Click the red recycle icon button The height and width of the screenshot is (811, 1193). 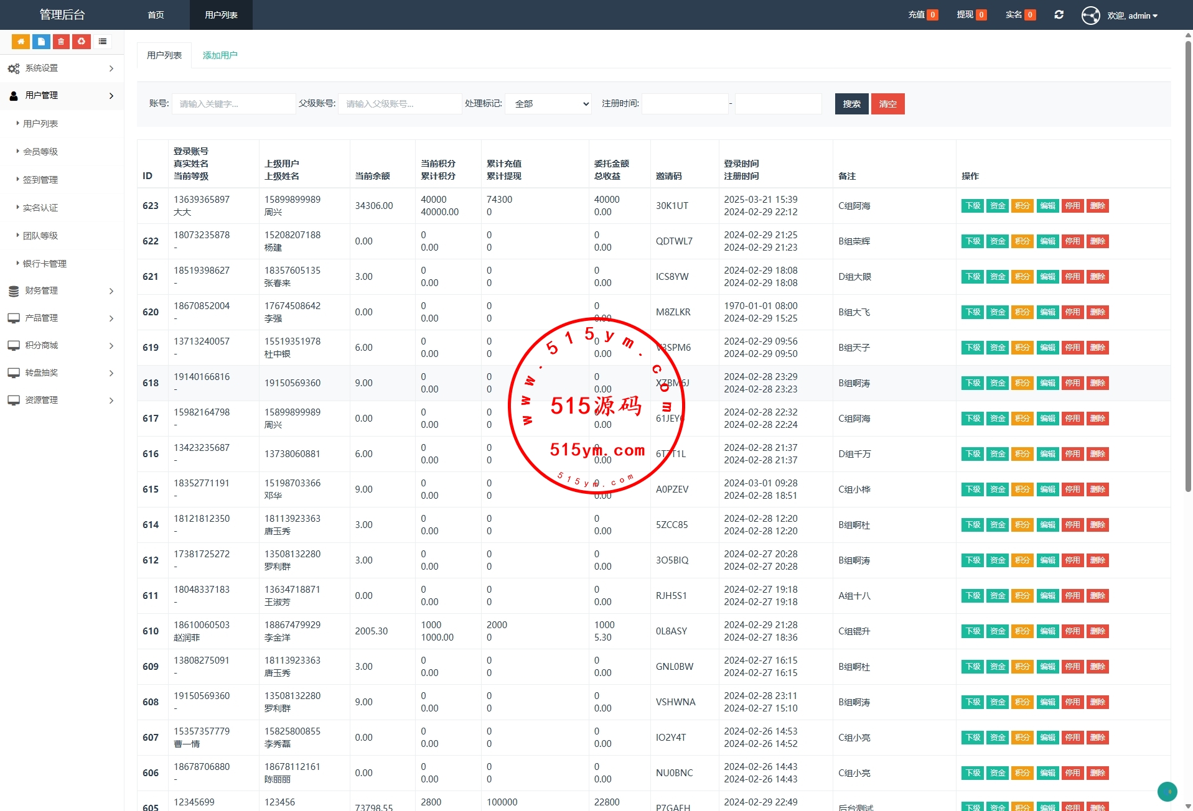pos(82,42)
